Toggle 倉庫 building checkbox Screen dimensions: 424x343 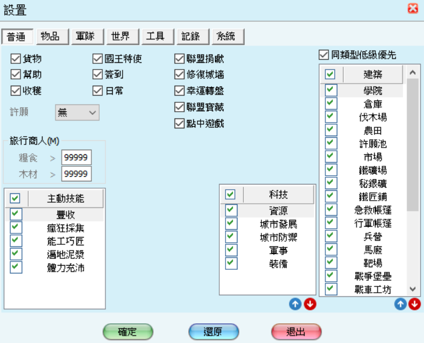[331, 103]
